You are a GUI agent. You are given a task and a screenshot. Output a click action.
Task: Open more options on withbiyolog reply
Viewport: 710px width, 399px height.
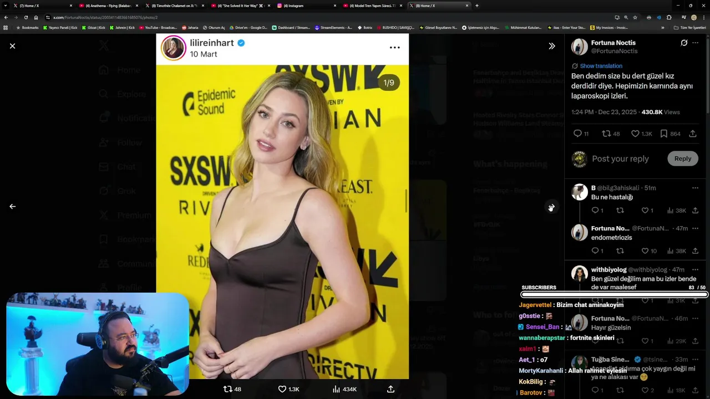(x=695, y=269)
